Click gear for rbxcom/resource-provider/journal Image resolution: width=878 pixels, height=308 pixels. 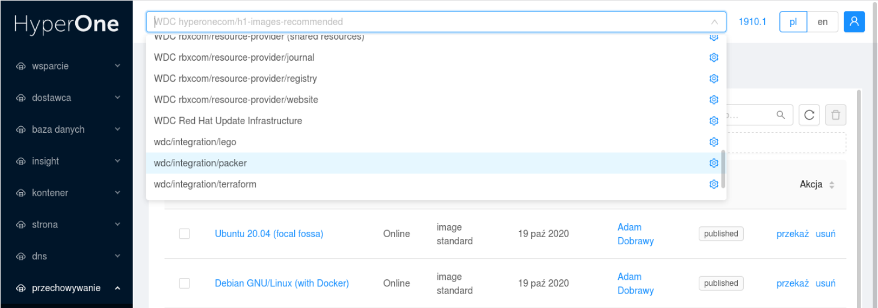[x=714, y=58]
